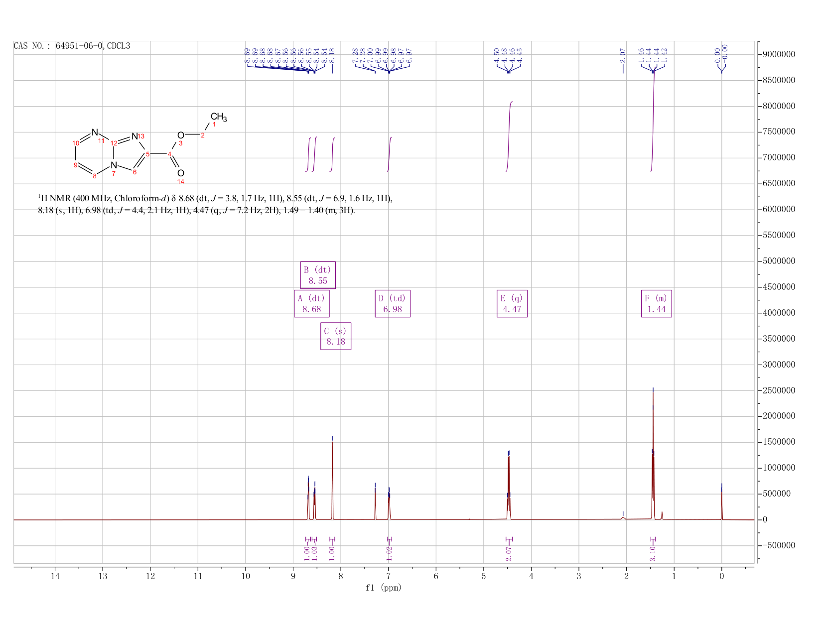The image size is (822, 635).
Task: Click the CH3 group in the structure
Action: point(219,118)
